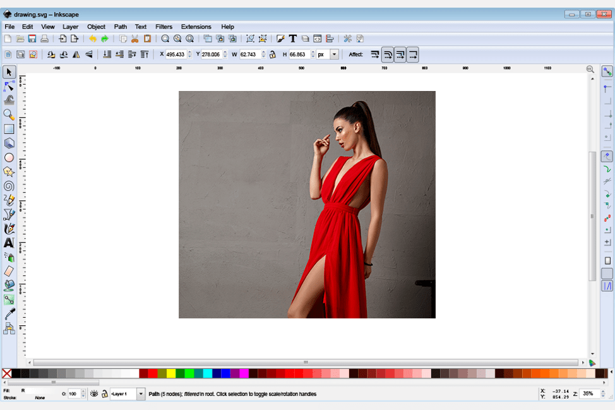Click the Print icon in the toolbar
Screen dimensions: 615x410
point(44,39)
